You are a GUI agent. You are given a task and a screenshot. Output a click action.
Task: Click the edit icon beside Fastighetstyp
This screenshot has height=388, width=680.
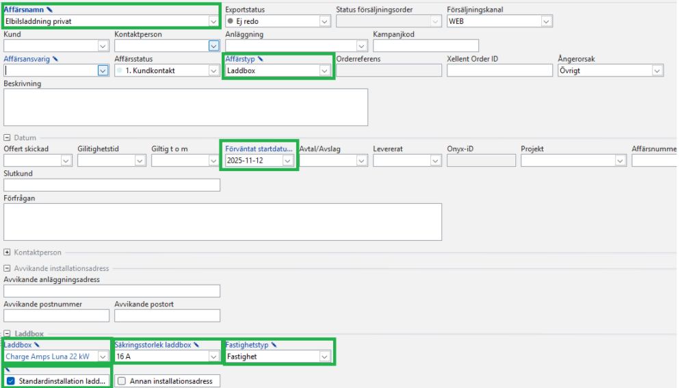274,345
